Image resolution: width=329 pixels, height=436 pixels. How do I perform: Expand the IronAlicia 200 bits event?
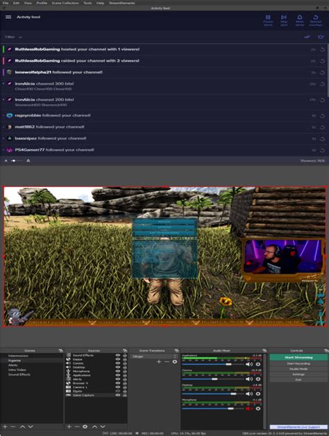point(3,100)
